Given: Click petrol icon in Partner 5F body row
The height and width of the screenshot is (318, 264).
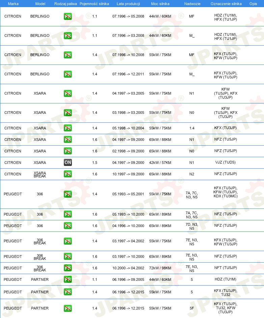Looking at the screenshot, I should [68, 308].
